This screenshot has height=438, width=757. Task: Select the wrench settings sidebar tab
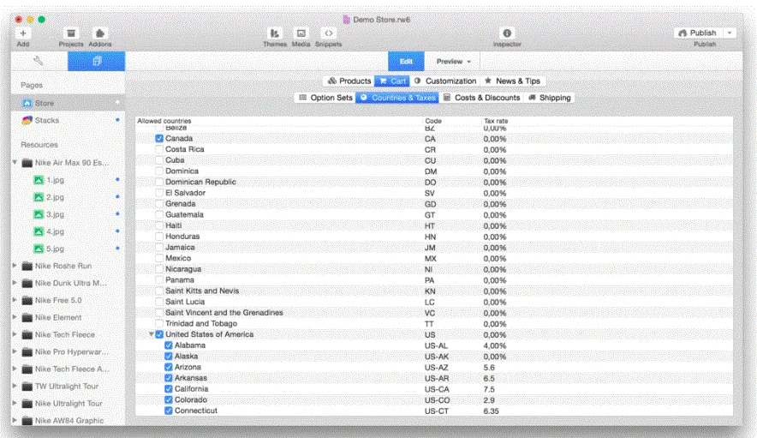[x=39, y=61]
